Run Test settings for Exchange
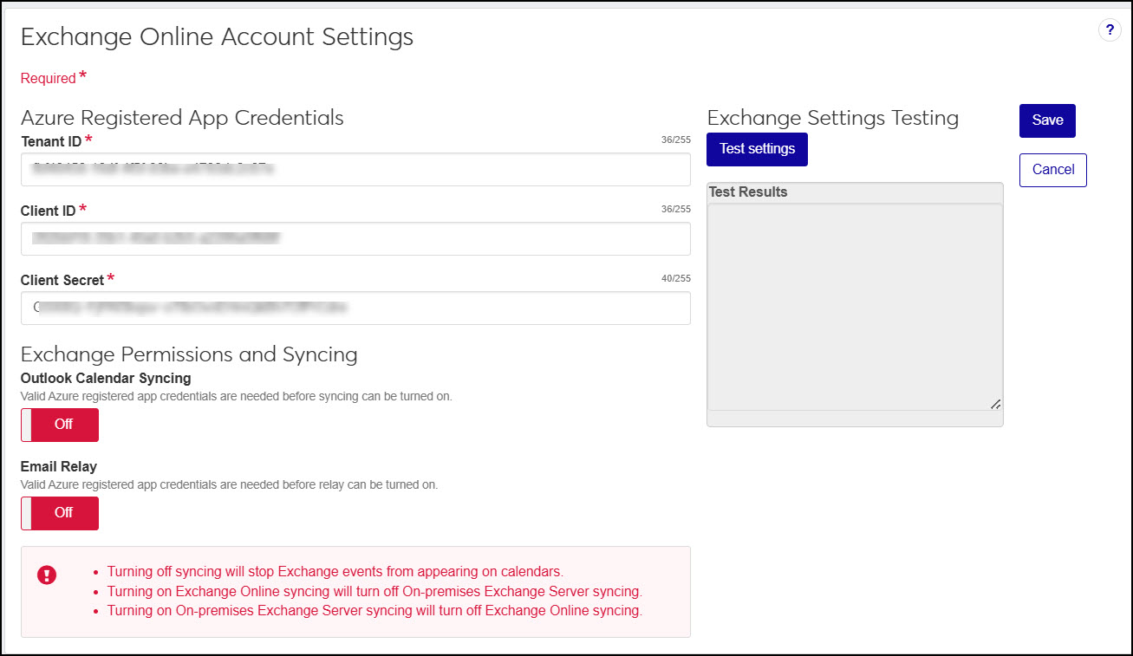This screenshot has height=656, width=1133. 757,149
